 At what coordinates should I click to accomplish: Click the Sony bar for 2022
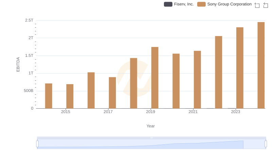click(x=218, y=72)
